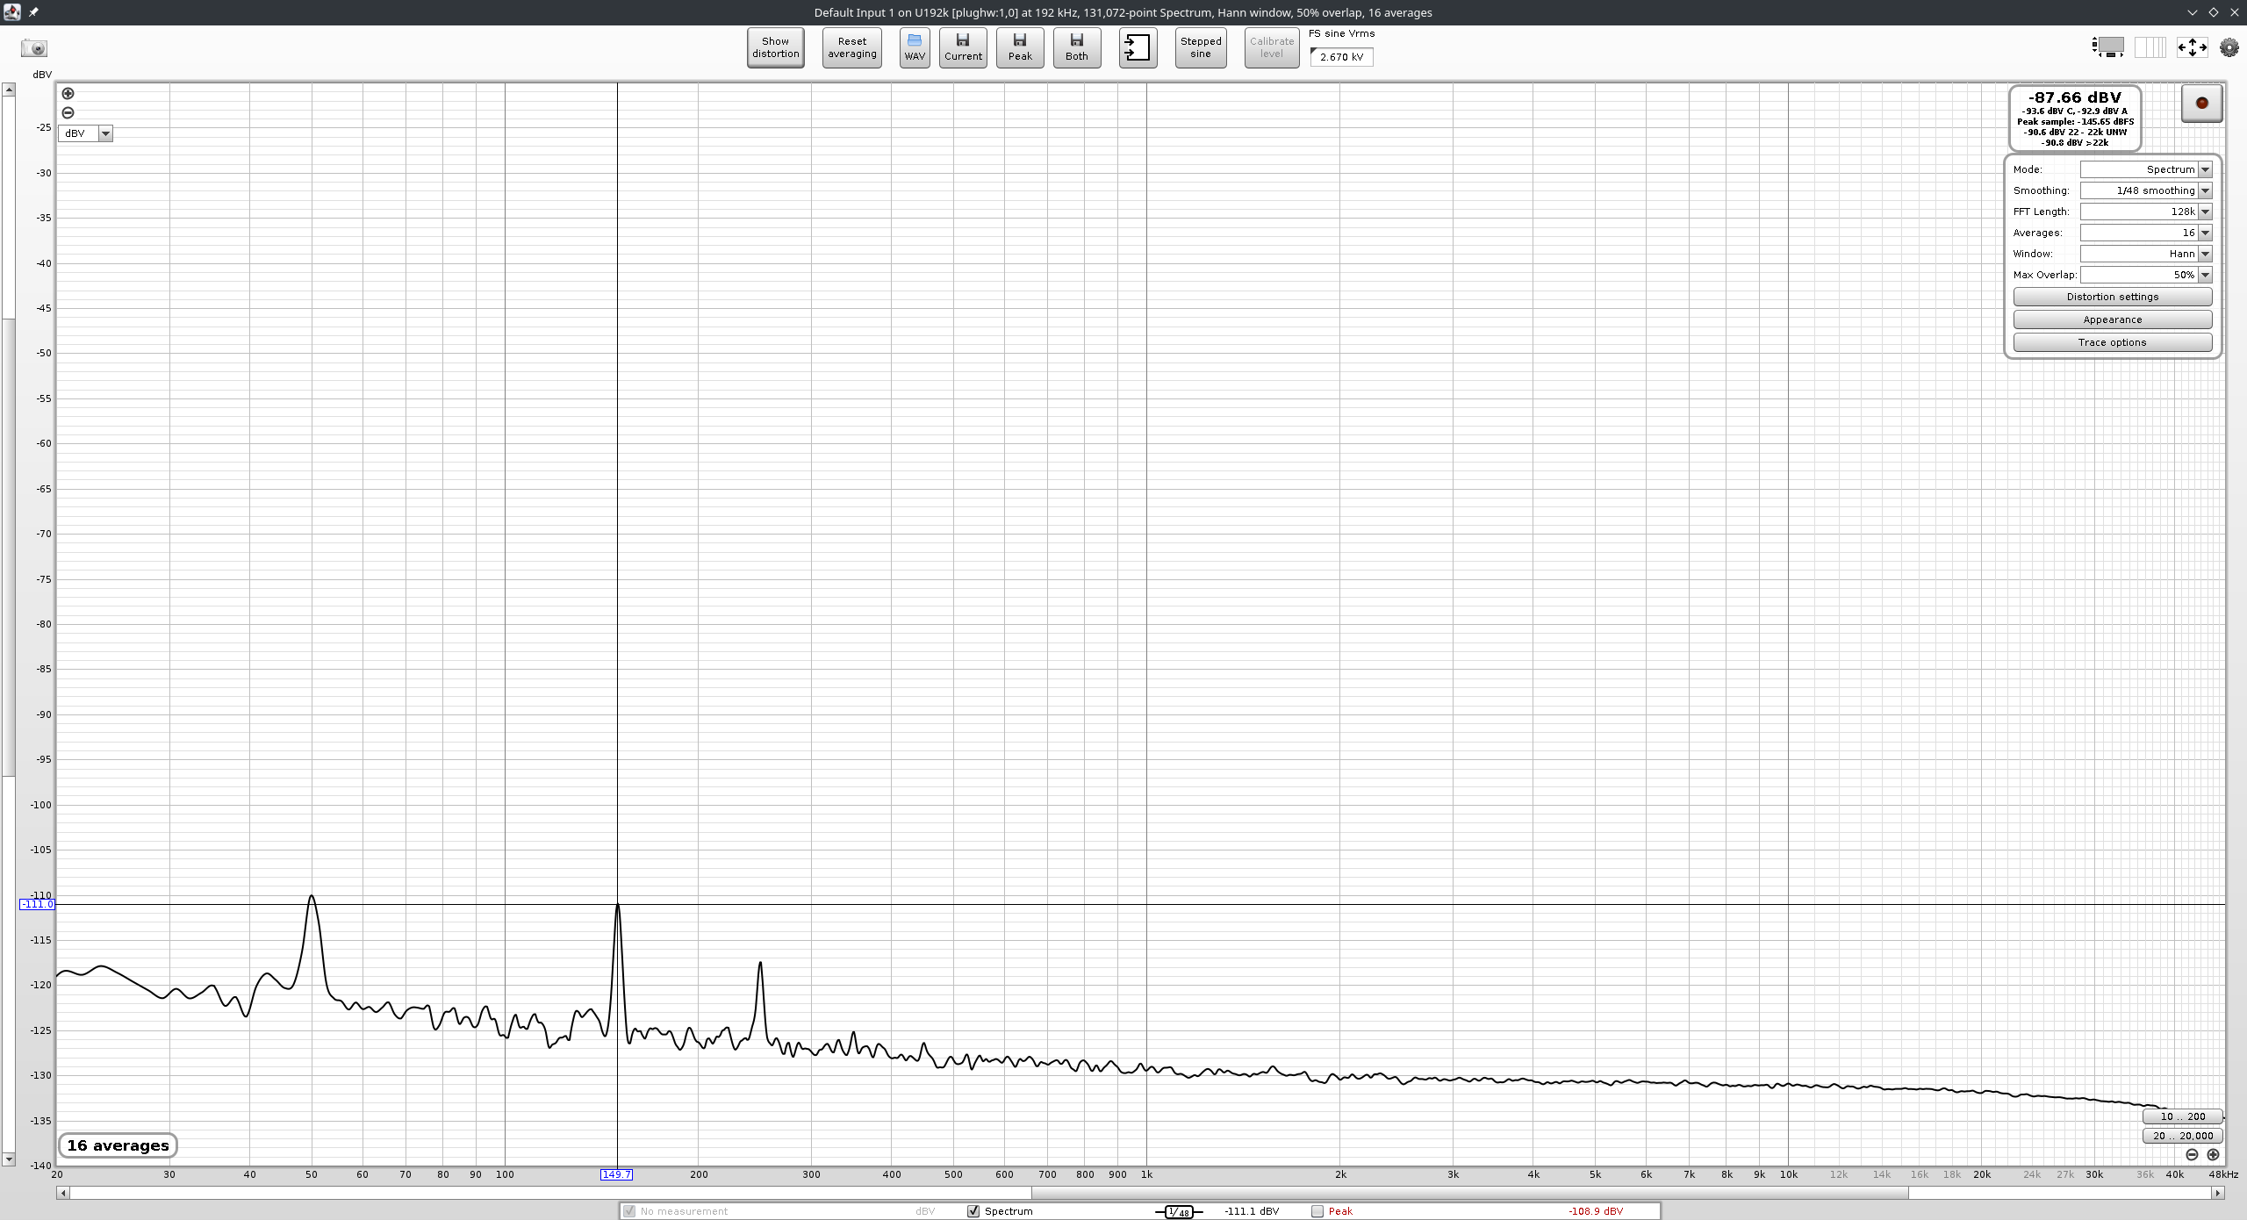Click the app icon in the title bar
The height and width of the screenshot is (1220, 2247).
[11, 11]
